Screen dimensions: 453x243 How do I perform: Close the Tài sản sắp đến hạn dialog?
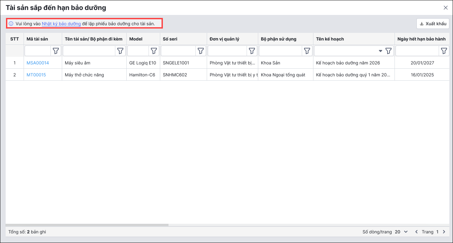[x=446, y=7]
